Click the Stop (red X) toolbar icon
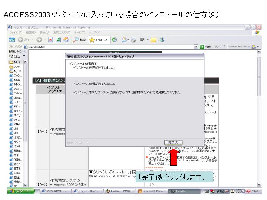Screen dimensions: 267x200 [50, 40]
